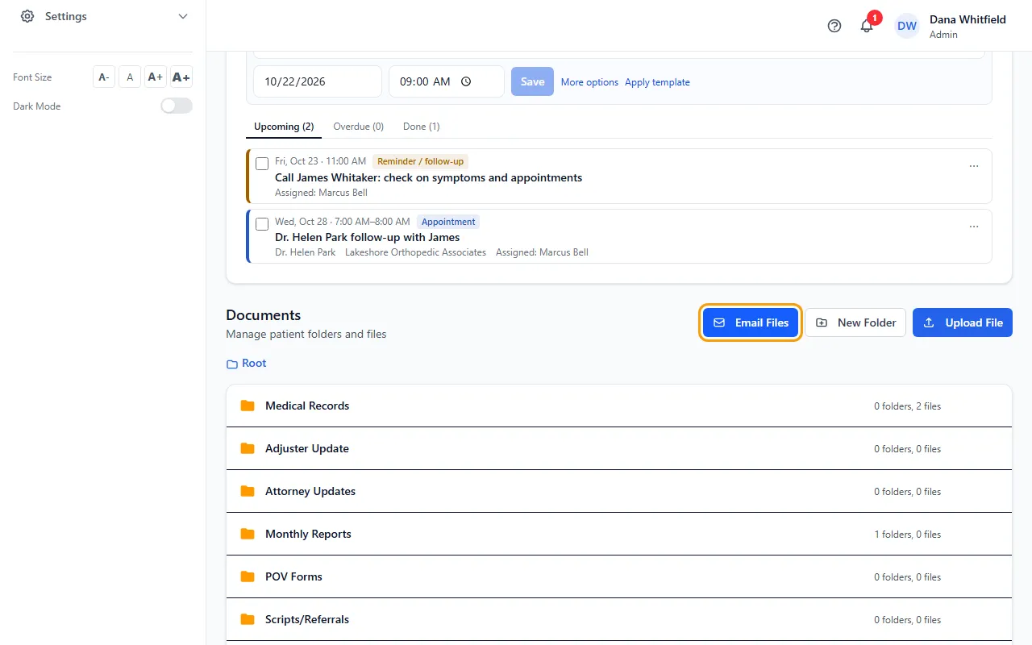Image resolution: width=1032 pixels, height=645 pixels.
Task: Click the clock icon in time field
Action: pos(466,81)
